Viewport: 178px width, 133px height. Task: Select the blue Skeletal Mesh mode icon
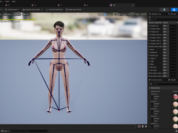pyautogui.click(x=174, y=10)
